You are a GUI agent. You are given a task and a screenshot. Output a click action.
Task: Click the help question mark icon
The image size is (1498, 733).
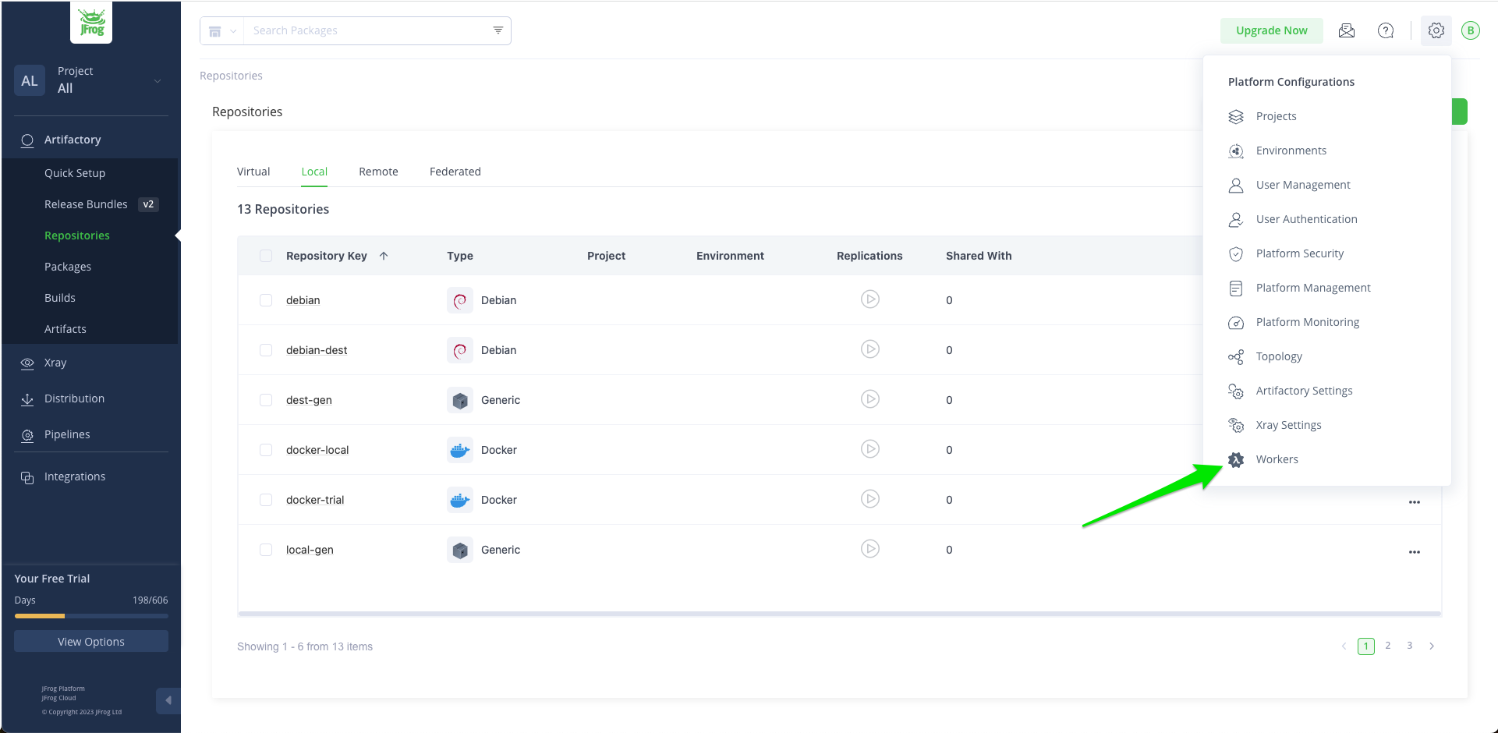tap(1385, 30)
